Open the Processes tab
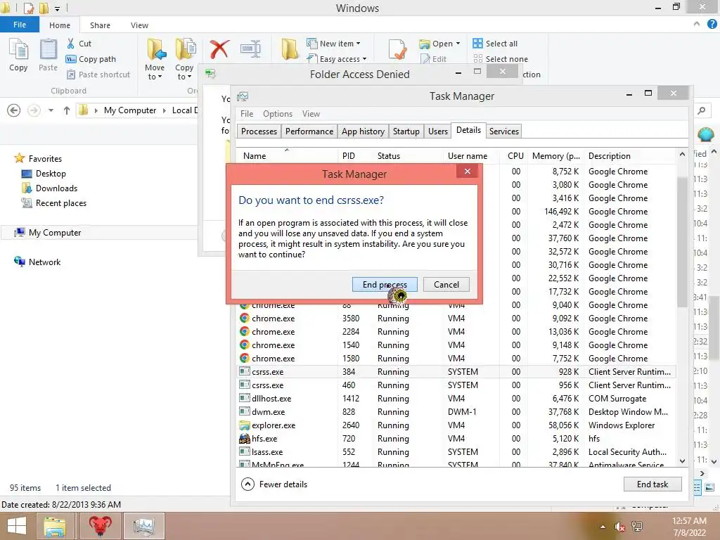Image resolution: width=720 pixels, height=540 pixels. [x=259, y=131]
